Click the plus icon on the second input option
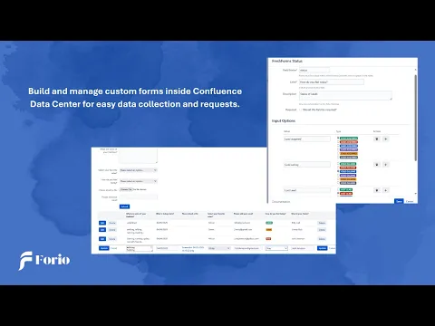435x326 pixels. pos(385,165)
